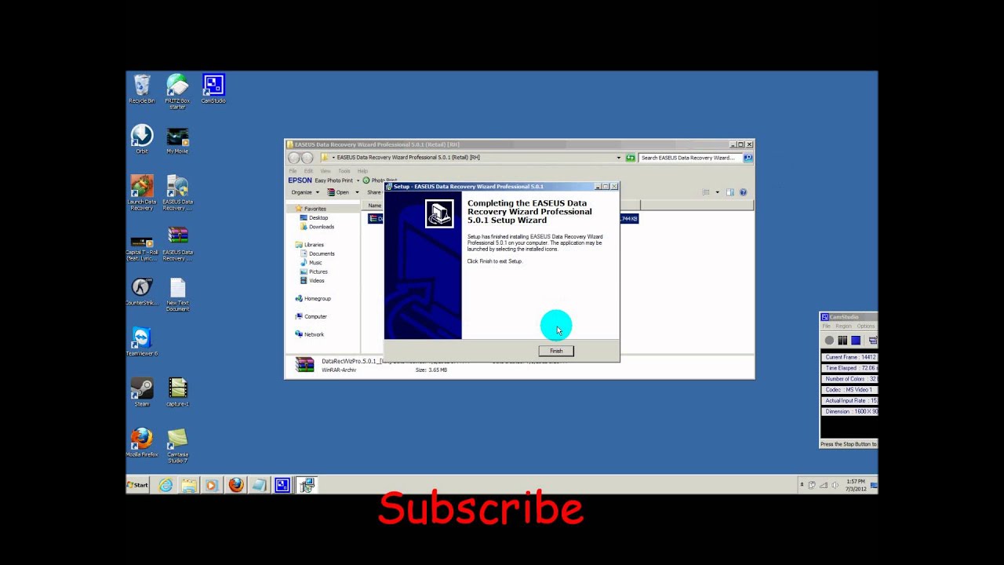Launch Internet Explorer from the taskbar
Screen dimensions: 1004x565
166,485
